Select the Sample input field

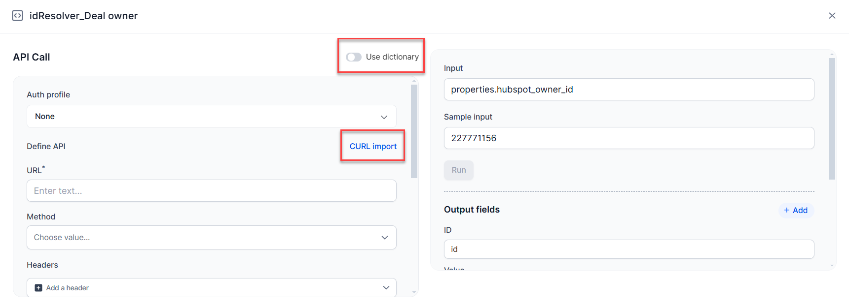(628, 138)
